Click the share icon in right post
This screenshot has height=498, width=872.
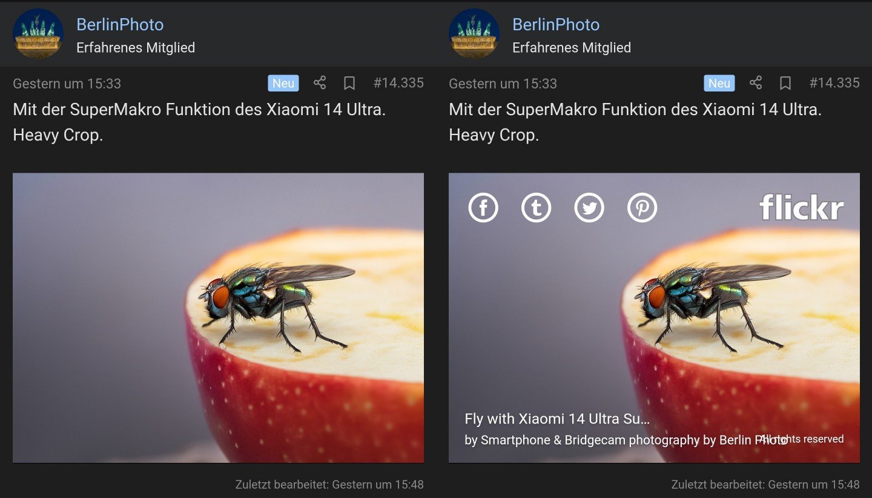(756, 83)
